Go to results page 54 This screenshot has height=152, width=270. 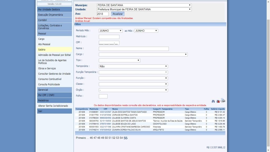click(x=121, y=138)
